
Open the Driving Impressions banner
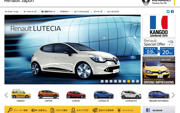[x=159, y=73]
